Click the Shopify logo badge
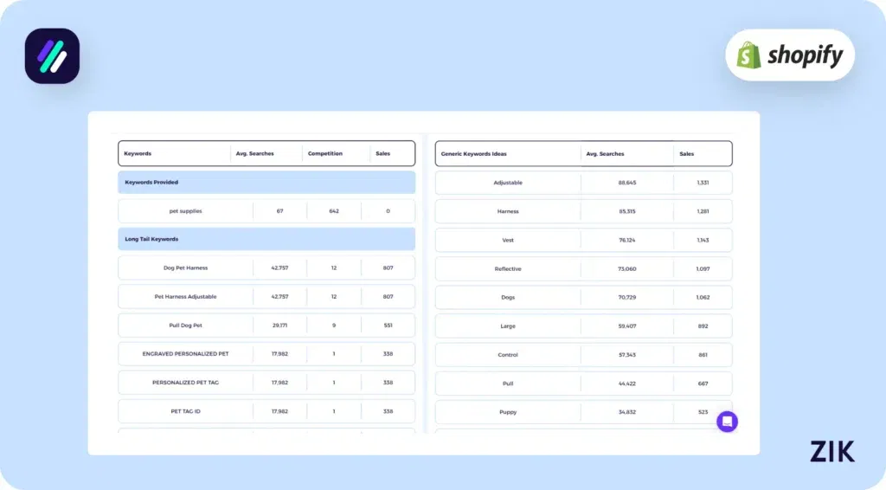886x490 pixels. [x=789, y=55]
